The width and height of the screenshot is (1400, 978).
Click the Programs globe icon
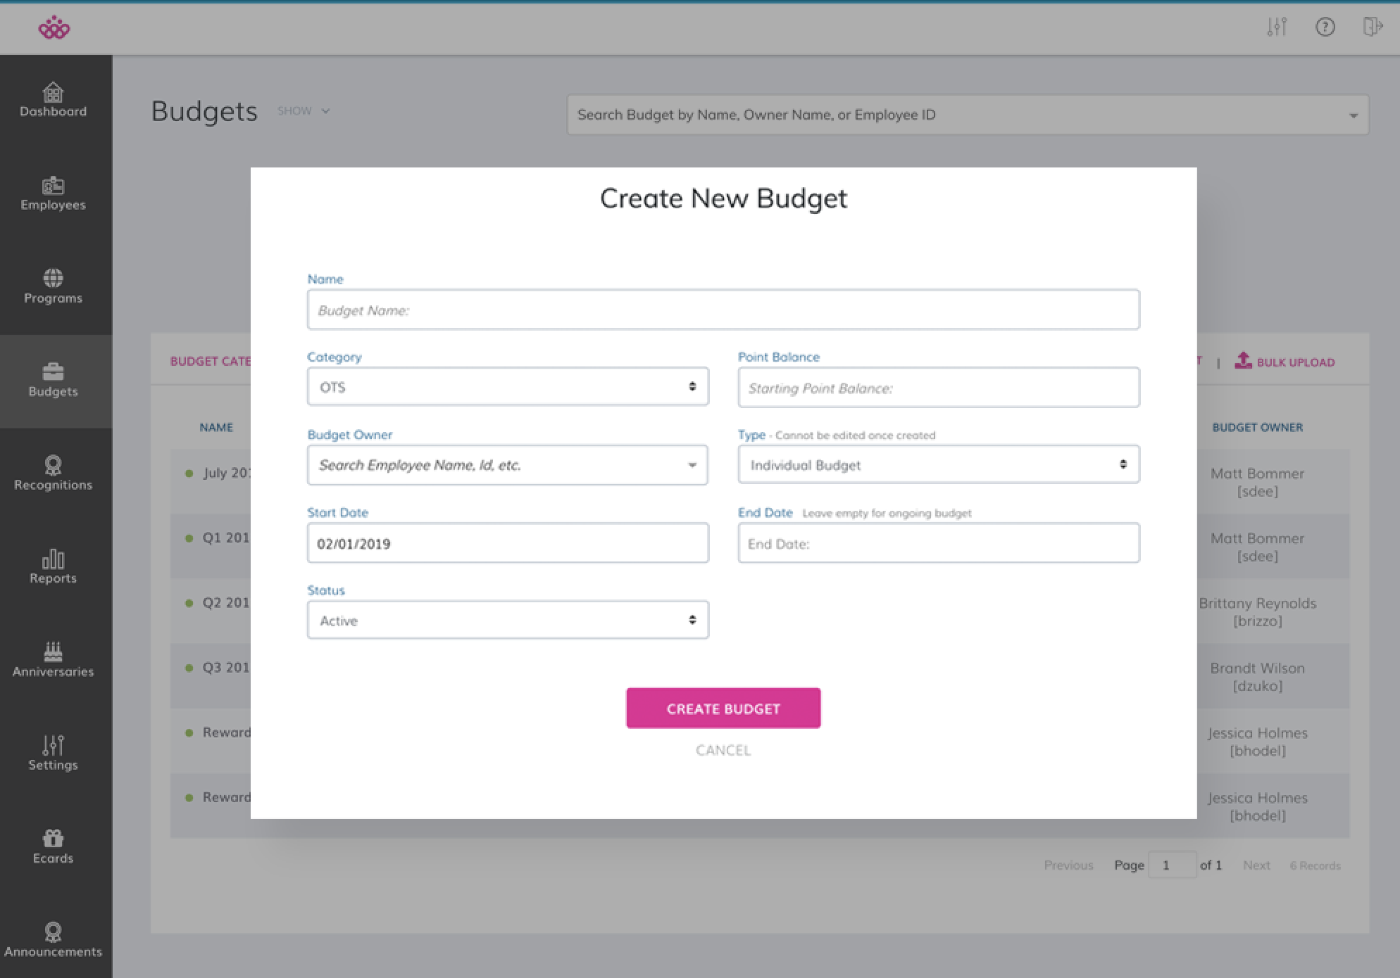click(53, 279)
